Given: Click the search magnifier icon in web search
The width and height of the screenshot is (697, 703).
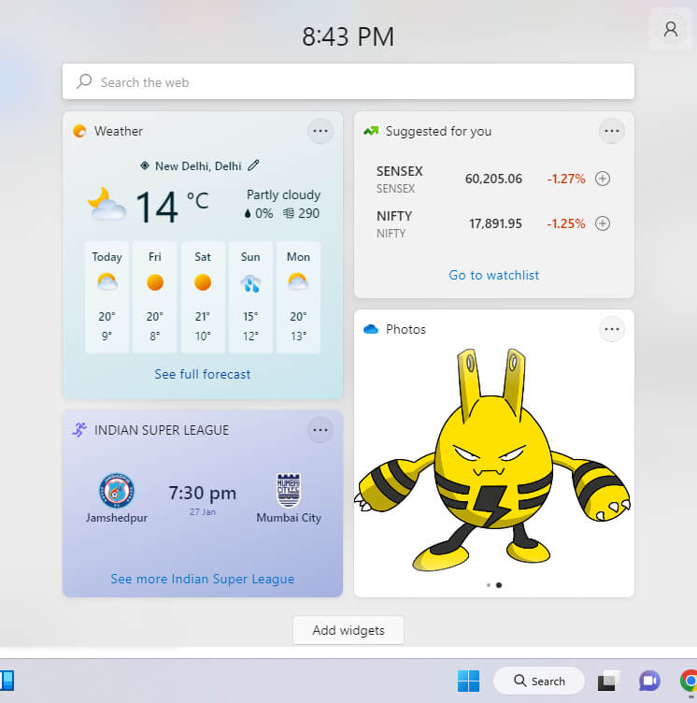Looking at the screenshot, I should click(x=84, y=81).
